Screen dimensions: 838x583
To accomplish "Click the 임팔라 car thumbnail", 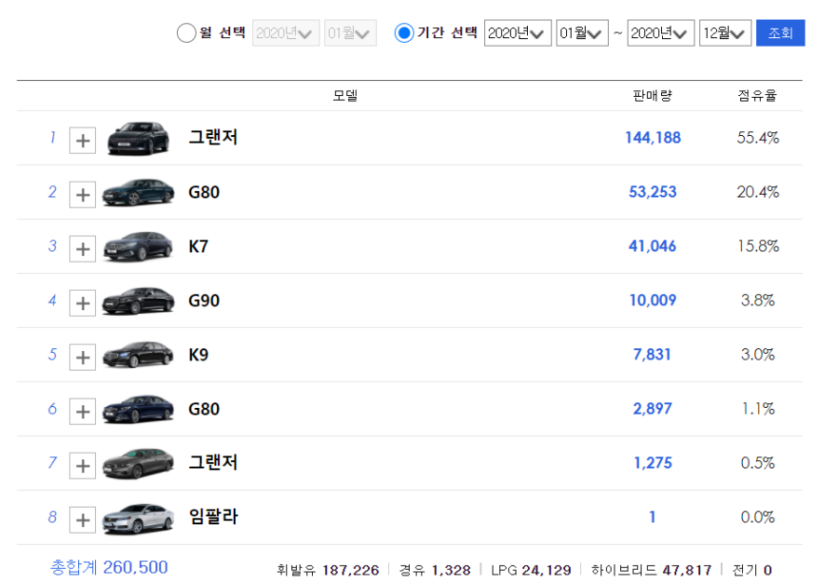I will coord(138,519).
